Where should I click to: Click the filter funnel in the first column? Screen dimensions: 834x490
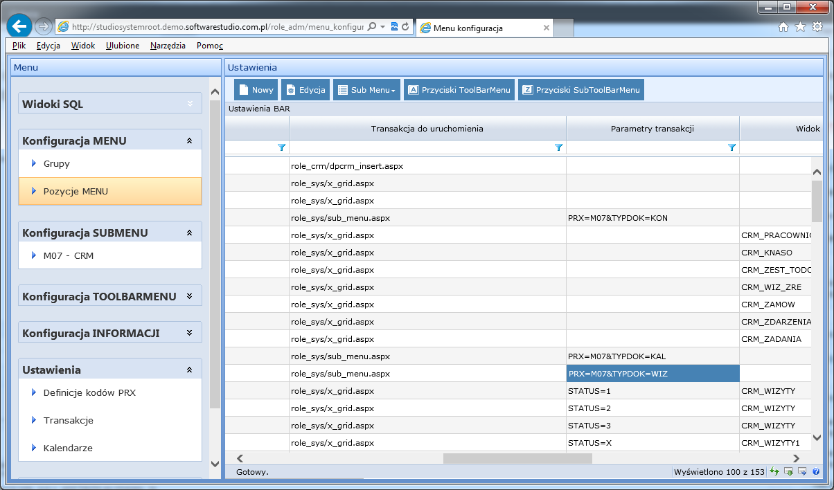click(x=281, y=147)
